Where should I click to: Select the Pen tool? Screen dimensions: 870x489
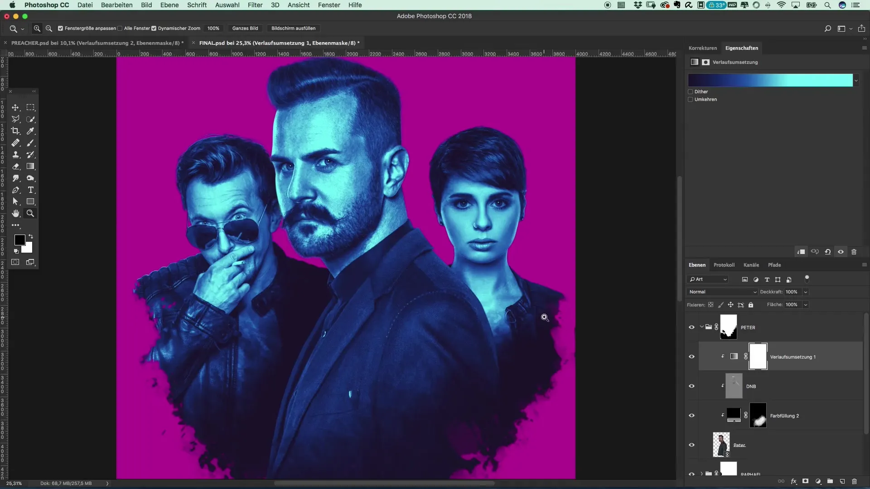[x=15, y=190]
